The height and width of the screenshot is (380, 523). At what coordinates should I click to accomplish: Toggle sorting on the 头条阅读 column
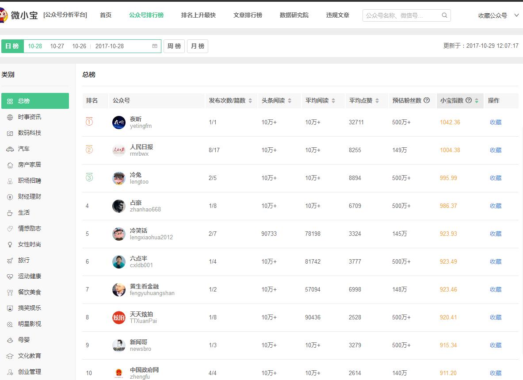[x=290, y=100]
